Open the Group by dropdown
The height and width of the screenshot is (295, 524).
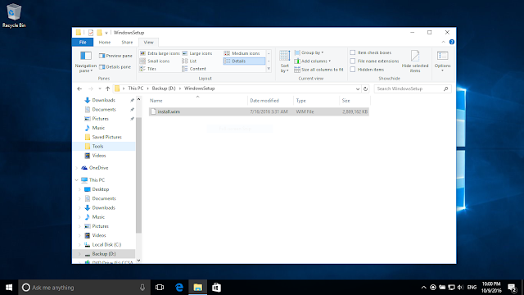coord(309,52)
